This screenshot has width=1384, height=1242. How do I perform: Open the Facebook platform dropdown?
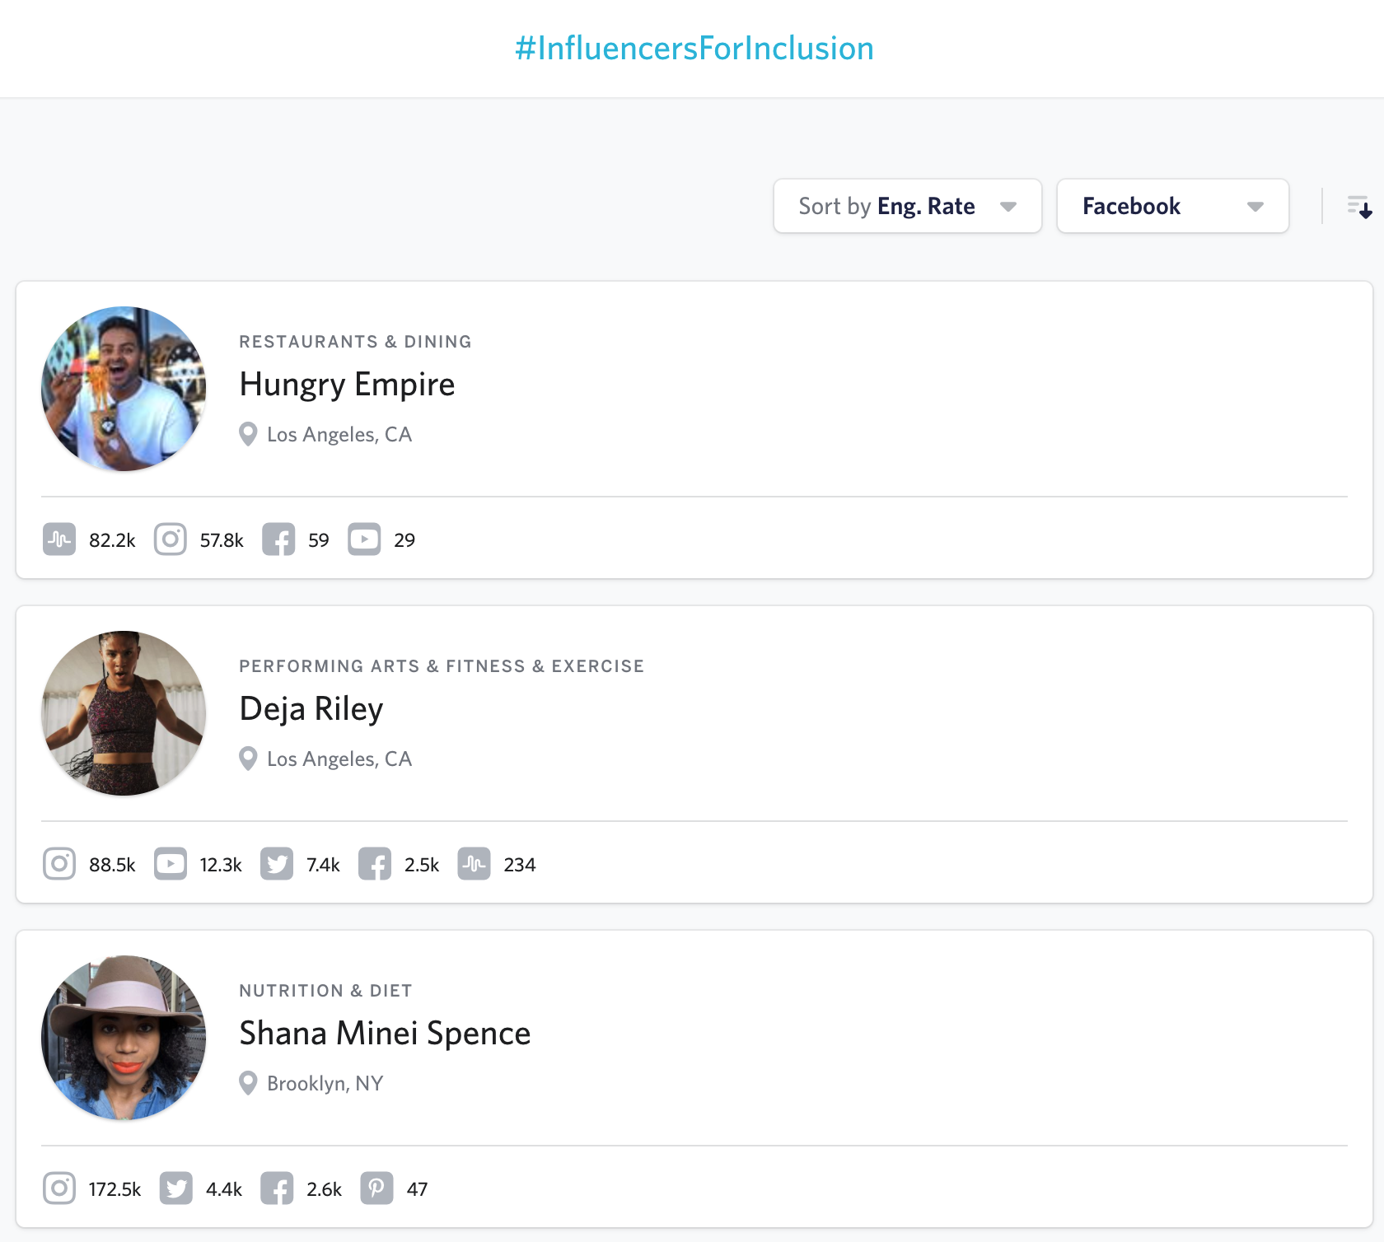[x=1173, y=206]
